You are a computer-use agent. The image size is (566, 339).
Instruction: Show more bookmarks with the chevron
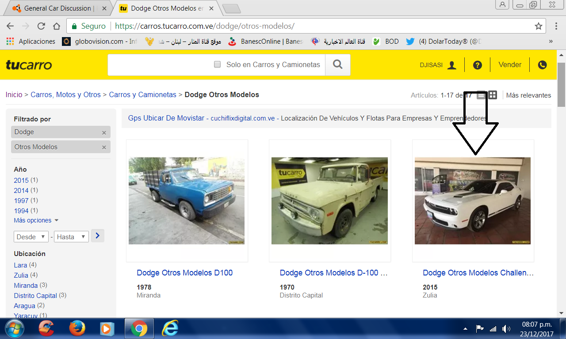551,41
